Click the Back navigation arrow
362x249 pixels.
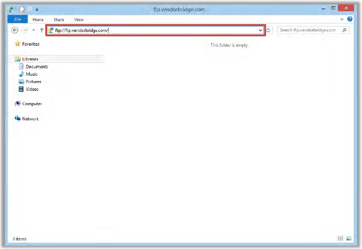pos(15,30)
